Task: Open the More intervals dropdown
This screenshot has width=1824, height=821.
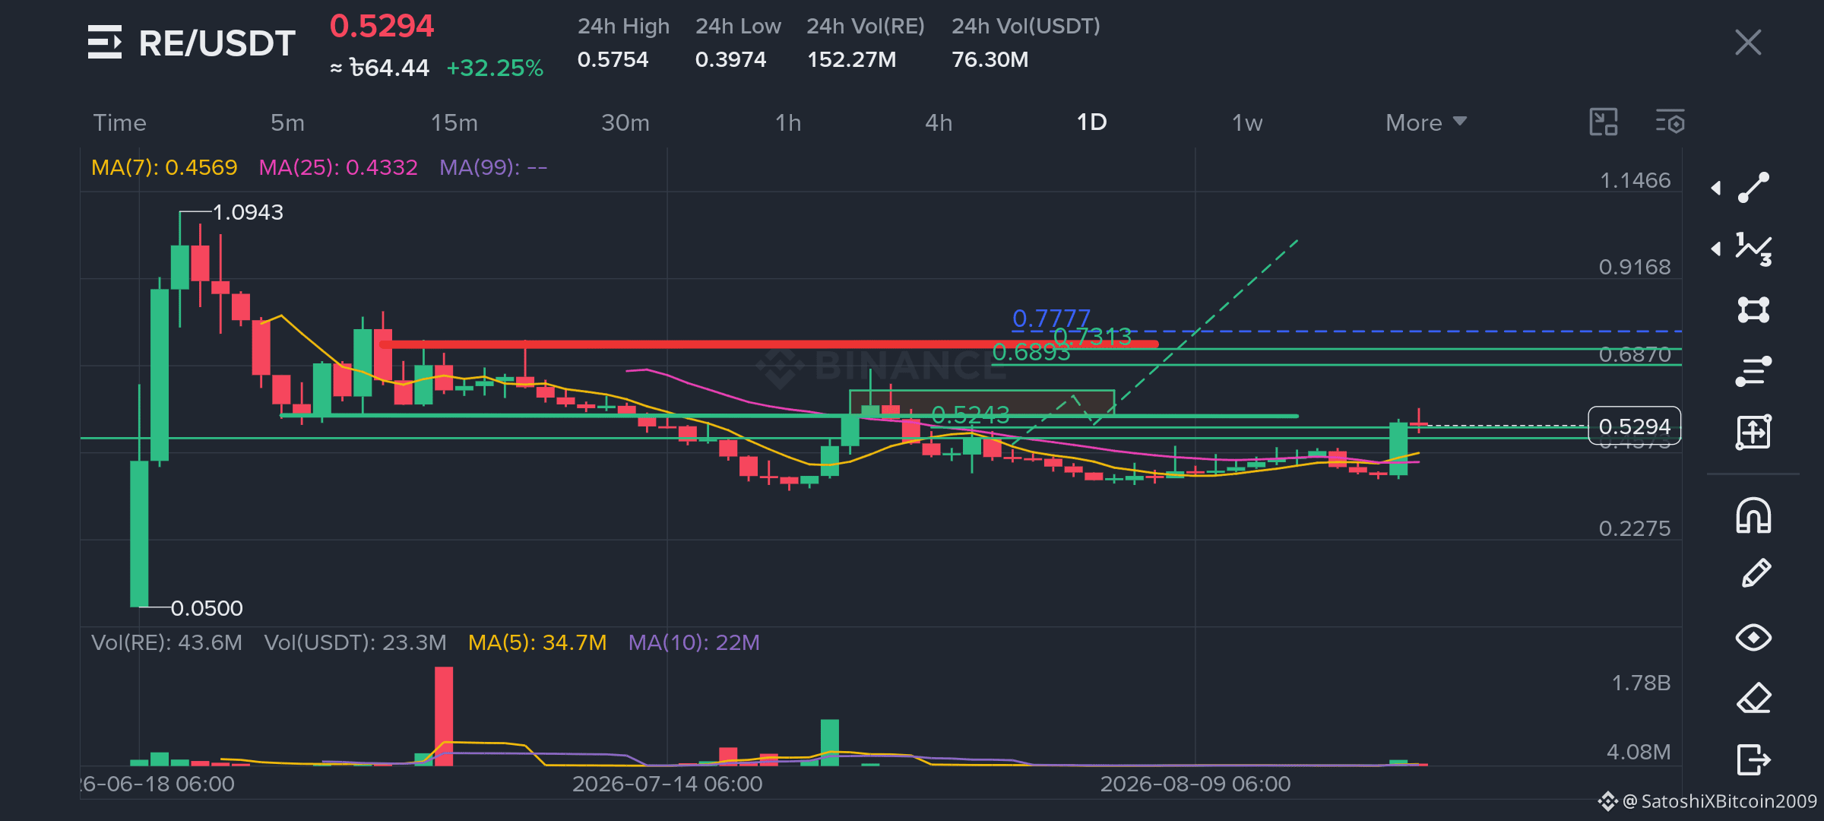Action: click(x=1426, y=122)
